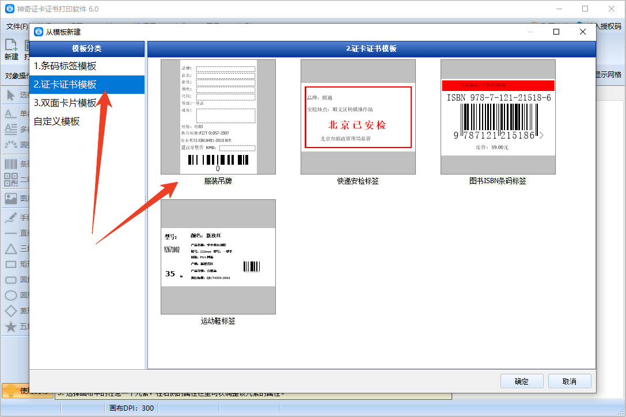Switch to 3.双面卡片模板 category
Screen dimensions: 626x417
[x=65, y=103]
